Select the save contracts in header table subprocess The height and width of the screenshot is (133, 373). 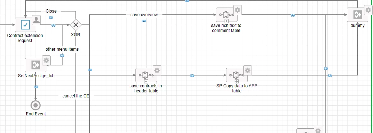[x=146, y=75]
